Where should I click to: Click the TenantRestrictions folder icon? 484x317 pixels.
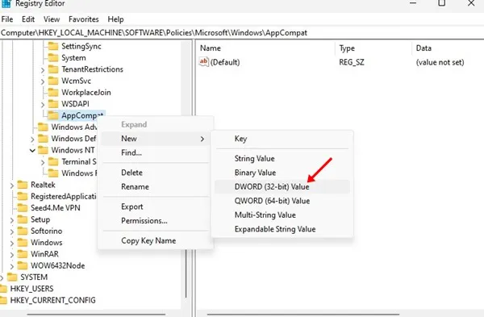point(53,69)
